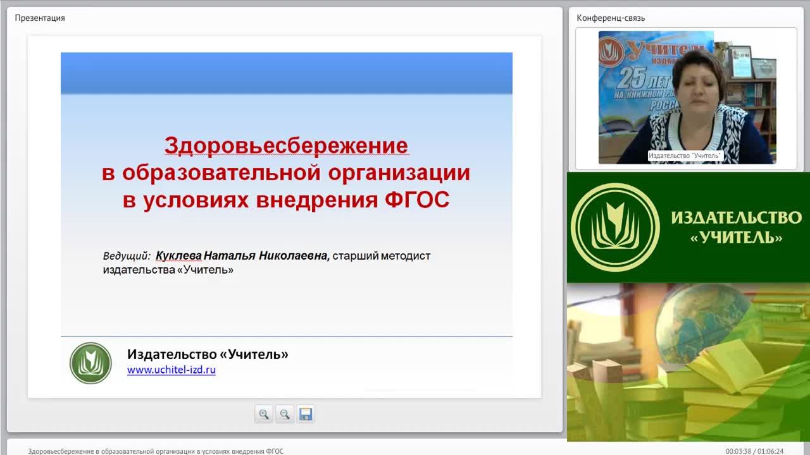Click the presenter webcam video
Image resolution: width=810 pixels, height=455 pixels.
tap(687, 97)
